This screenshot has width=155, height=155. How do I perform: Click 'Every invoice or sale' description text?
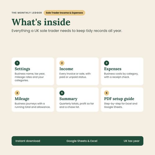[75, 75]
